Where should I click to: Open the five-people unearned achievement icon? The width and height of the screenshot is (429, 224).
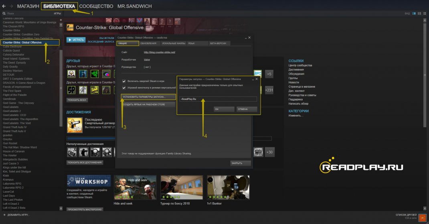click(258, 152)
